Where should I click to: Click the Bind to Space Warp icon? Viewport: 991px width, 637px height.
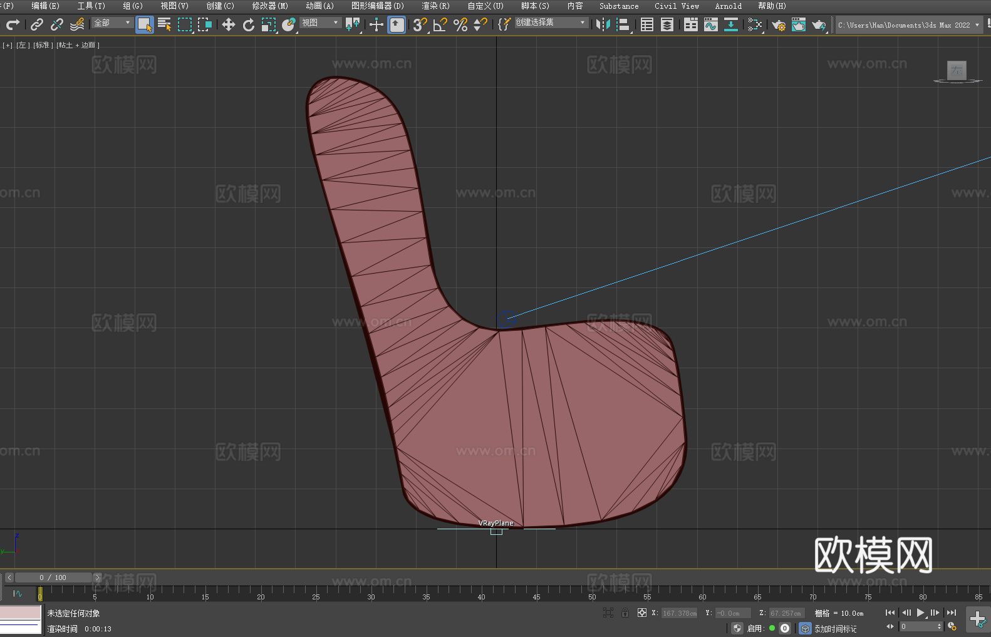tap(77, 24)
